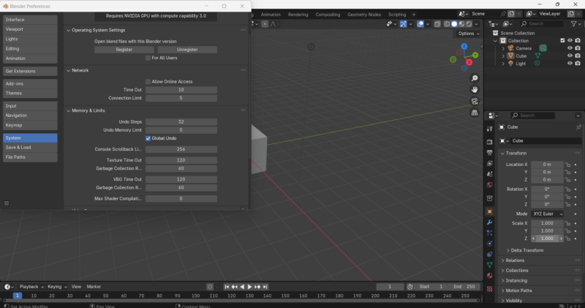Toggle X-ray mode in viewport header
Image resolution: width=585 pixels, height=308 pixels.
pyautogui.click(x=437, y=24)
